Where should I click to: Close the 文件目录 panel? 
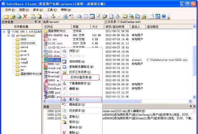click(40, 22)
